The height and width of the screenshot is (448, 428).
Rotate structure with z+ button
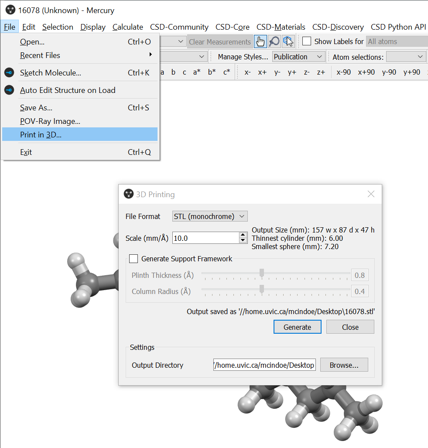tap(321, 72)
